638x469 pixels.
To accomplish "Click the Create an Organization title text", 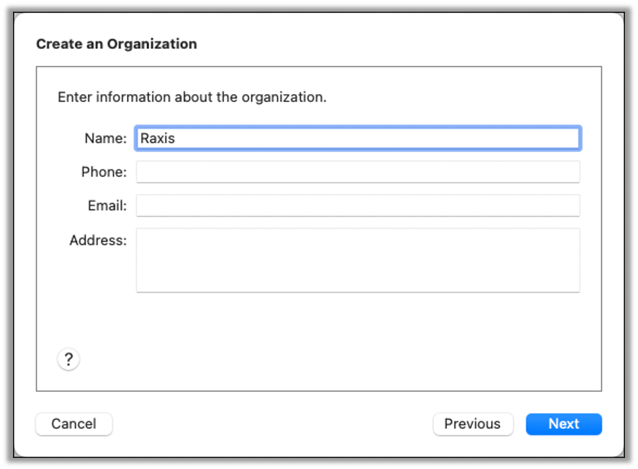I will pos(116,44).
